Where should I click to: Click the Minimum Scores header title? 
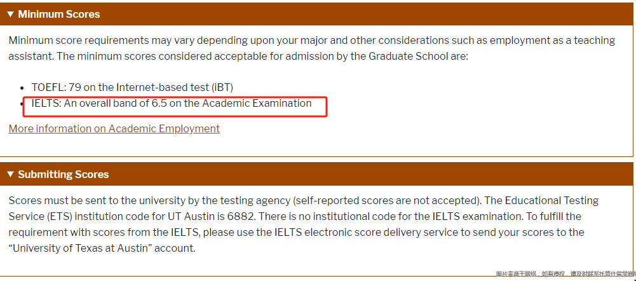59,14
